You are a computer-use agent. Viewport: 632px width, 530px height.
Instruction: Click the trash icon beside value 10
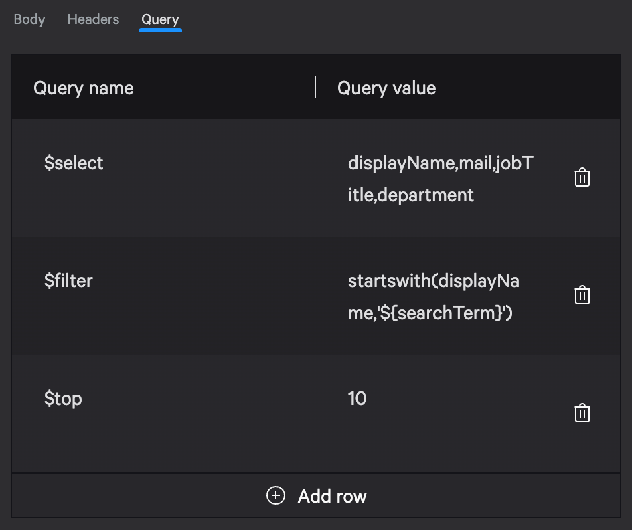point(582,413)
